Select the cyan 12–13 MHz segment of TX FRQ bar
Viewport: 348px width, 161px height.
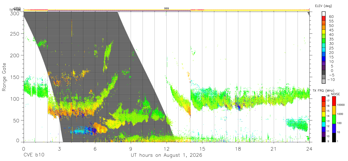point(324,124)
